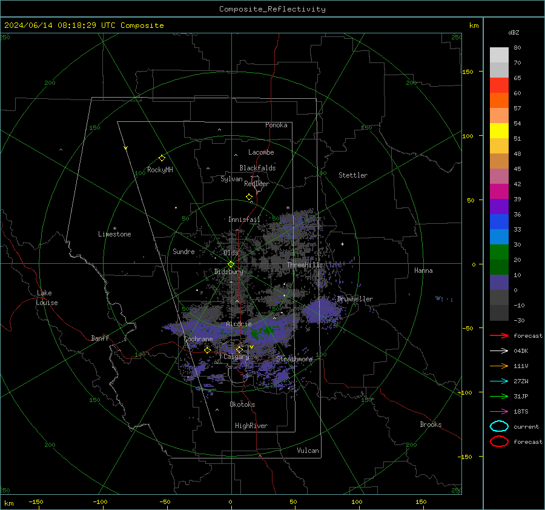Select the green 30 dBZ color swatch
Image resolution: width=545 pixels, height=510 pixels.
click(499, 252)
